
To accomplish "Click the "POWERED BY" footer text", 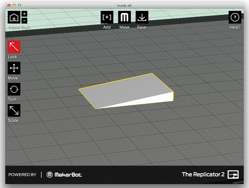I will [22, 175].
